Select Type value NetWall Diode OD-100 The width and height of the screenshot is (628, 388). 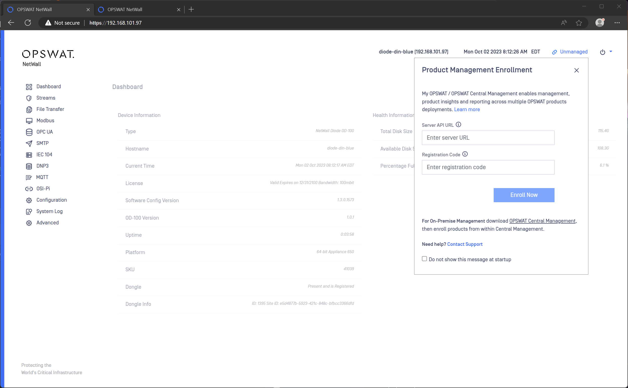click(x=335, y=131)
